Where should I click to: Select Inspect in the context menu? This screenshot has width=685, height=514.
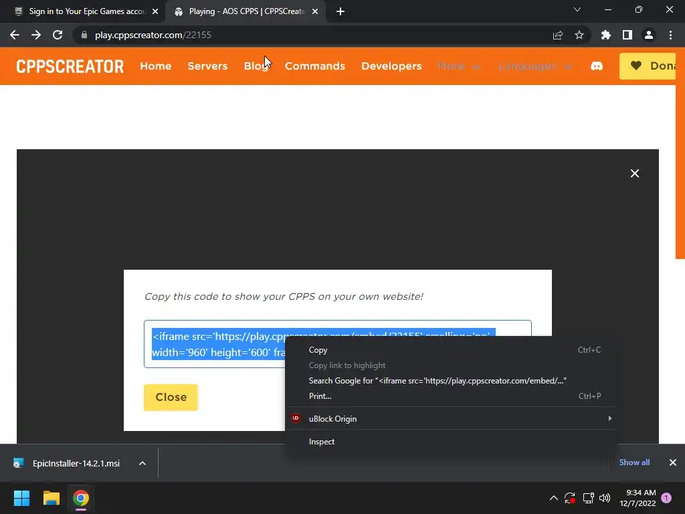click(x=450, y=442)
